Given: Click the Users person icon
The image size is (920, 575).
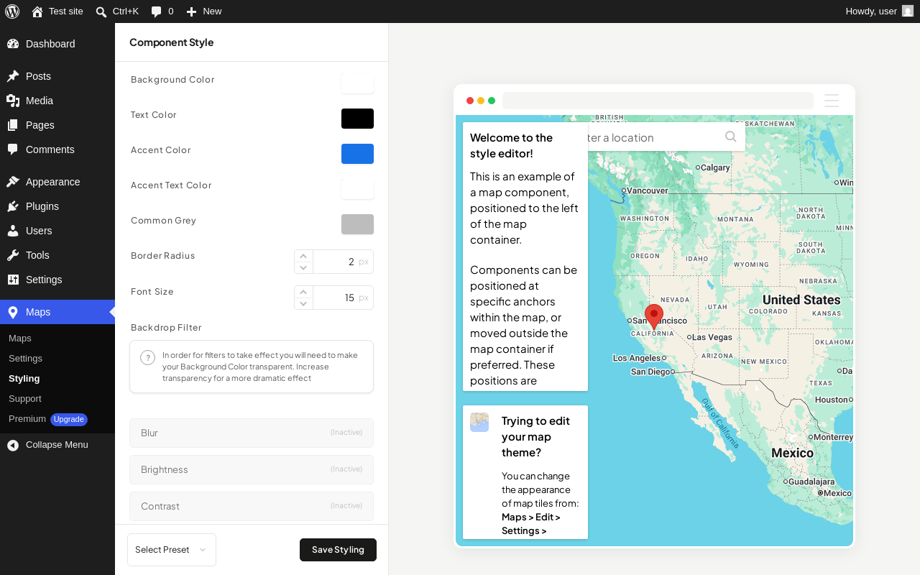Looking at the screenshot, I should 13,231.
